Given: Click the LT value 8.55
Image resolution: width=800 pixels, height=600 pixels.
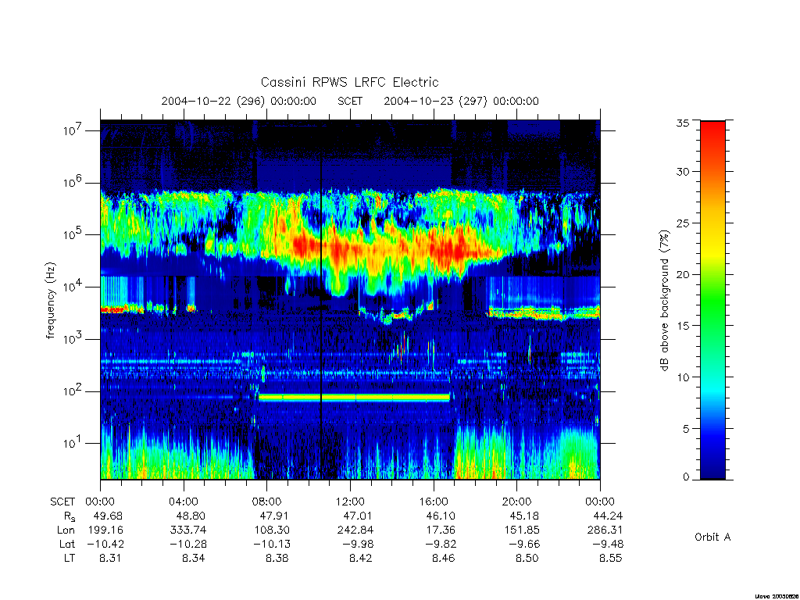Looking at the screenshot, I should click(x=610, y=558).
